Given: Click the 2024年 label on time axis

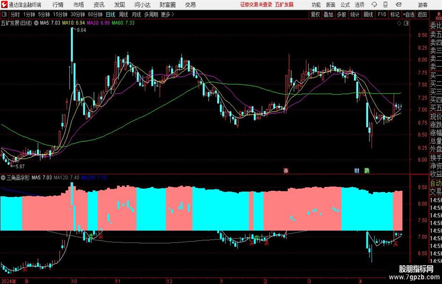Looking at the screenshot, I should click(x=8, y=281).
